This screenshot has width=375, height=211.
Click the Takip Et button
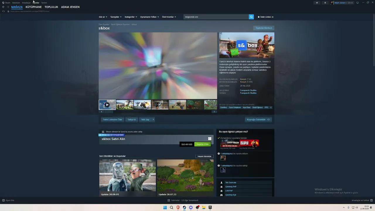pyautogui.click(x=132, y=120)
